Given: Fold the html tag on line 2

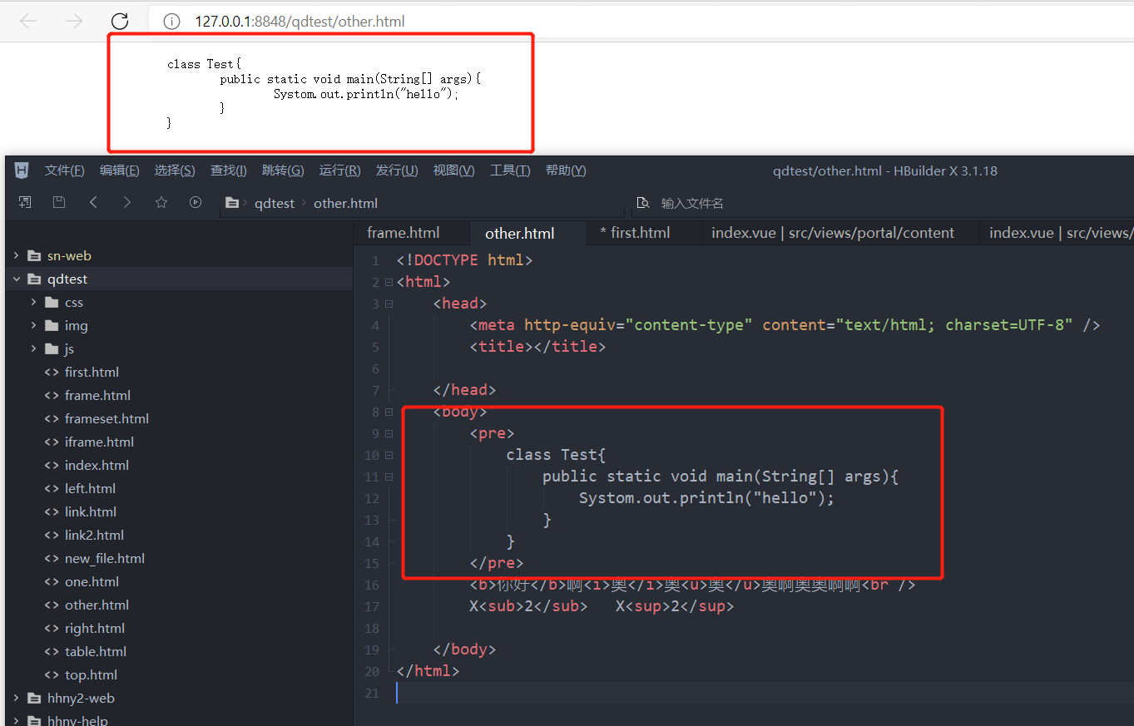Looking at the screenshot, I should [x=389, y=282].
